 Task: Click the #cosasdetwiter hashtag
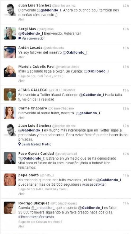(x=94, y=185)
